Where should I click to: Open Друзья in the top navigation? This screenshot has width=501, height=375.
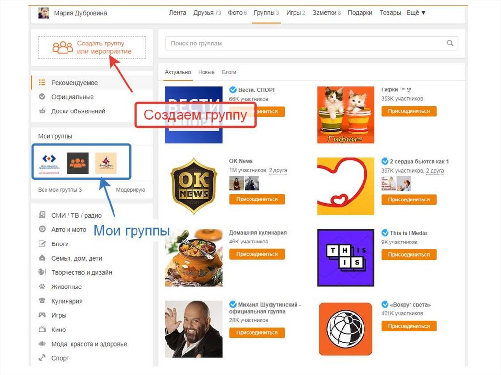tap(207, 13)
